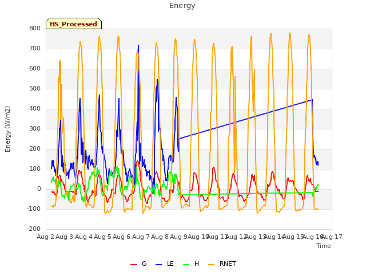
Task: Click the Aug 2 x-axis label
Action: (x=45, y=237)
